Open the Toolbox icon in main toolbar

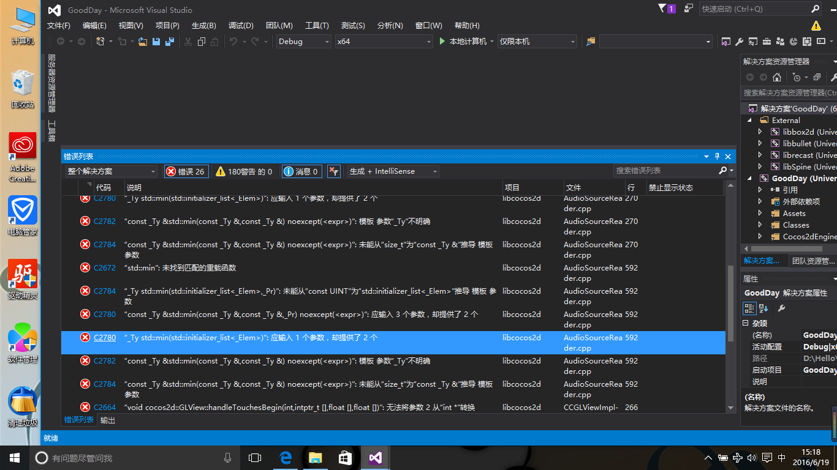[x=766, y=42]
